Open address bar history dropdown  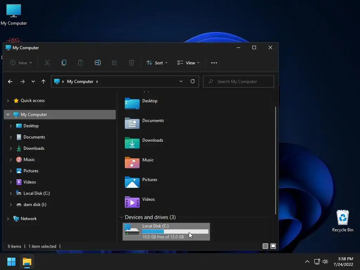181,81
